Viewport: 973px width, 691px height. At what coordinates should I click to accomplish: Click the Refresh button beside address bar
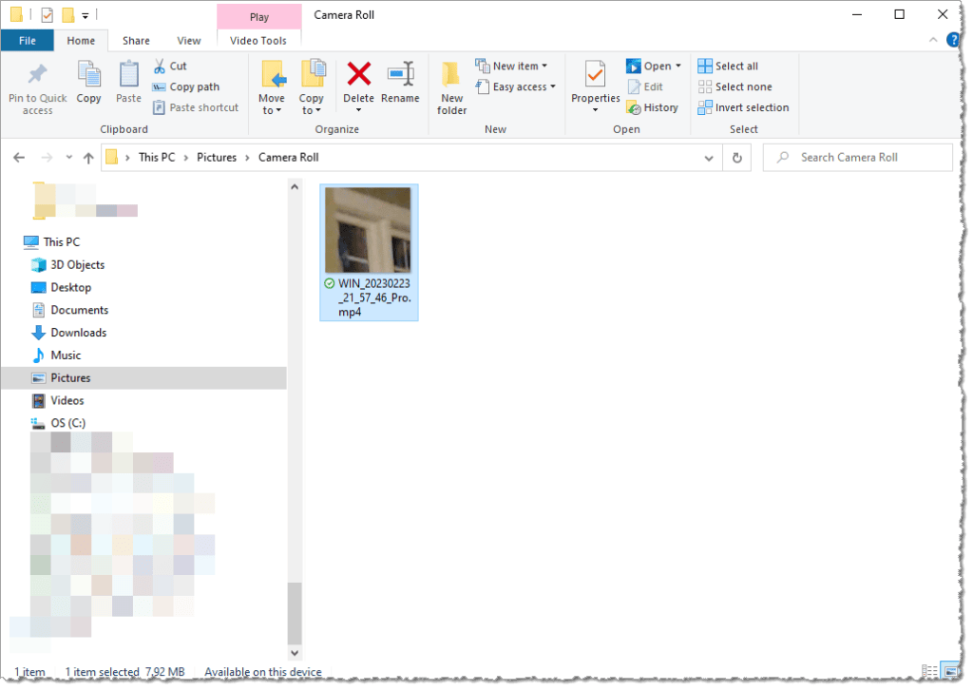[737, 158]
